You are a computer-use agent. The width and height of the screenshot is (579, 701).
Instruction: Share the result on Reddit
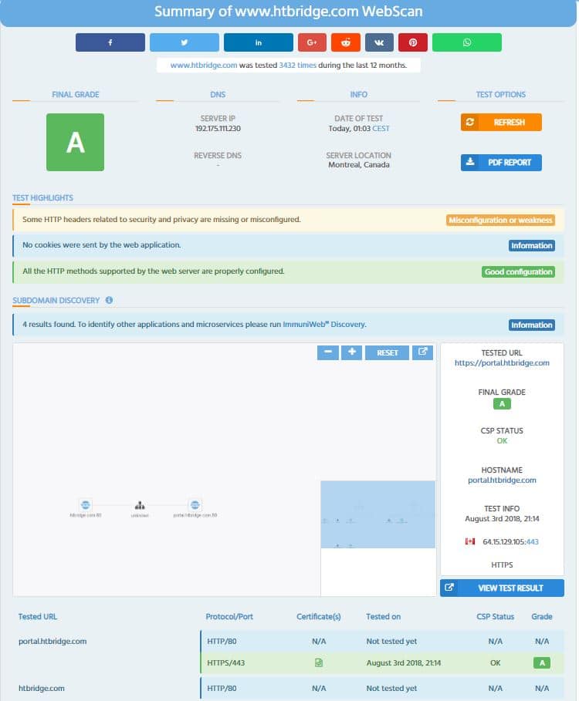pos(345,42)
